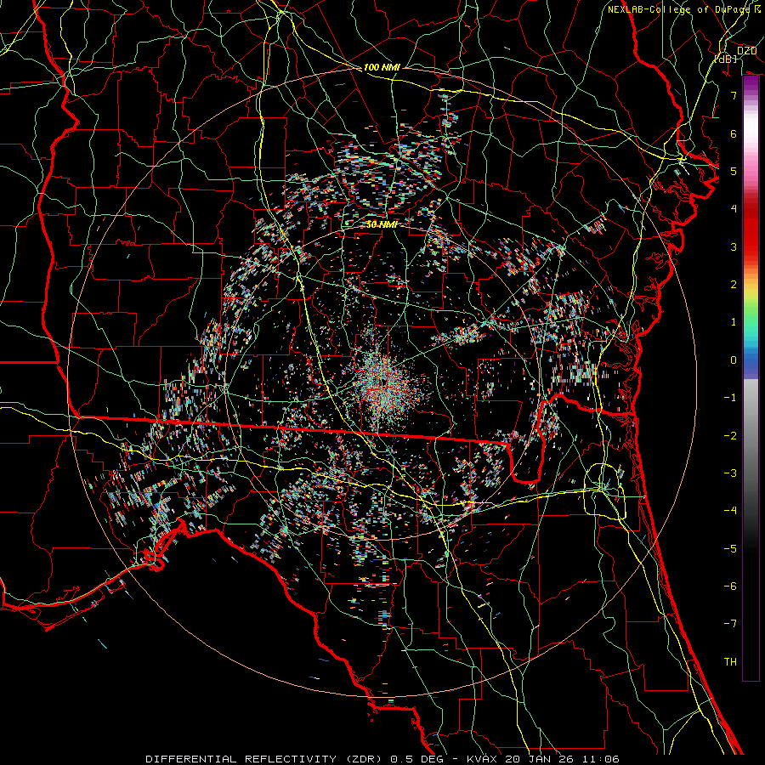Click the DZD label above the color scale

746,51
